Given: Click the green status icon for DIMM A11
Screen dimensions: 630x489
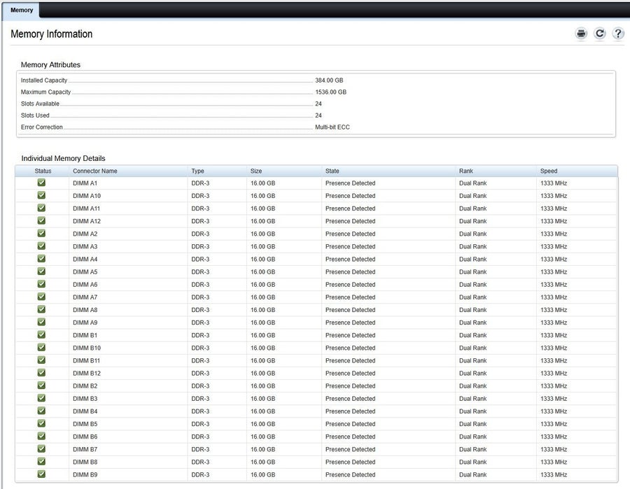Looking at the screenshot, I should pos(41,208).
